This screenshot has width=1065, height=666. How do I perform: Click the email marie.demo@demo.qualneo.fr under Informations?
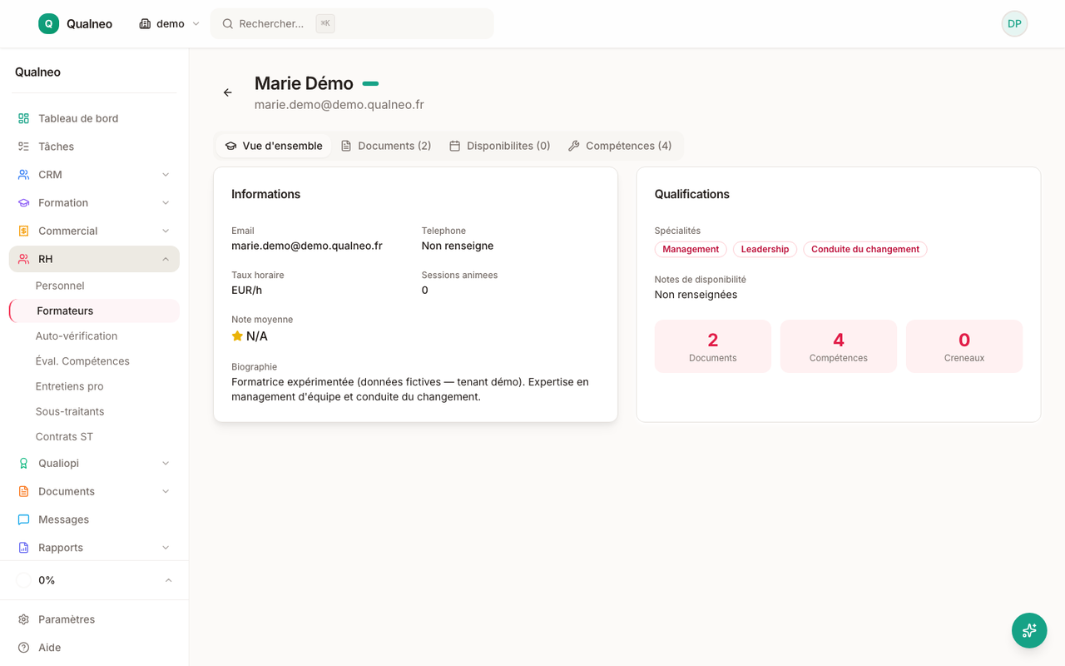tap(307, 246)
